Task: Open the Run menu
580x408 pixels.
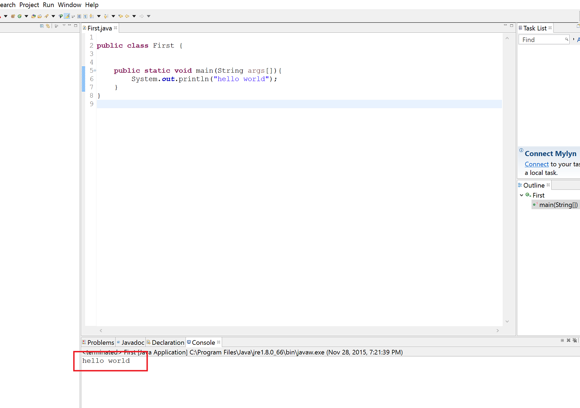Action: tap(48, 5)
